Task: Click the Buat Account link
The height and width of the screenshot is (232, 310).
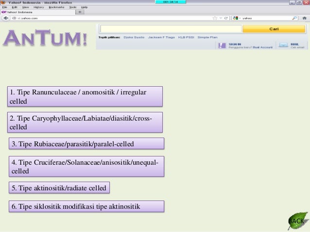Action: click(262, 47)
